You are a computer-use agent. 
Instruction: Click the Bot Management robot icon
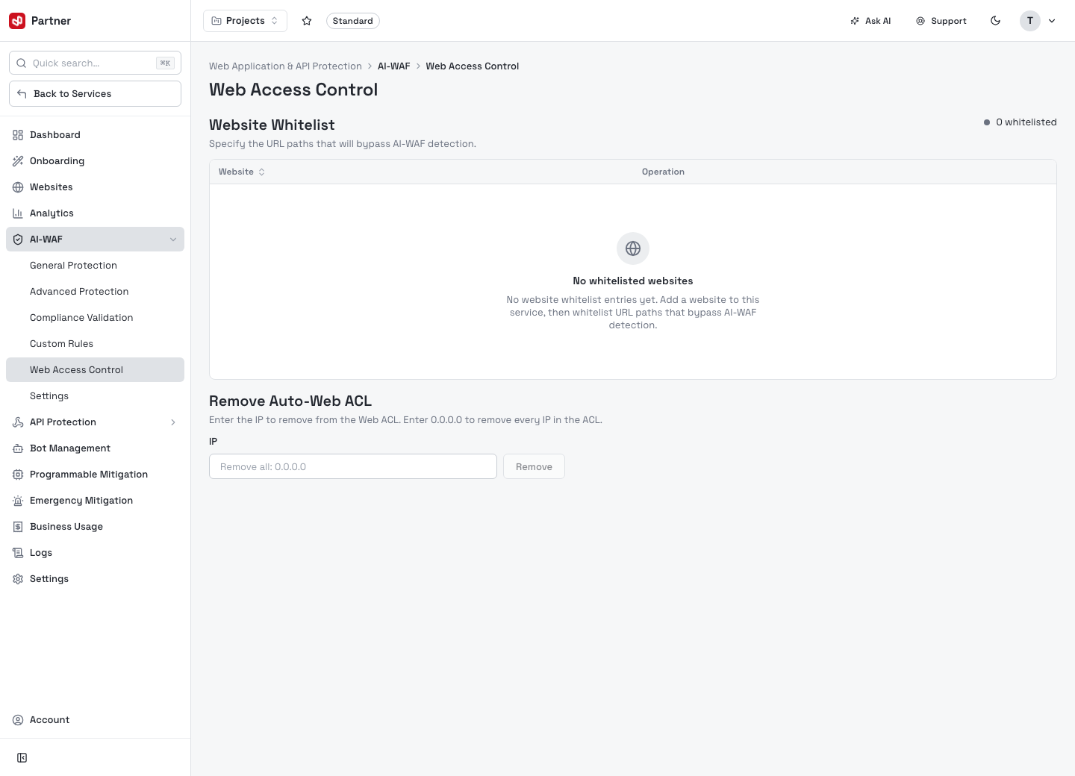(x=18, y=448)
